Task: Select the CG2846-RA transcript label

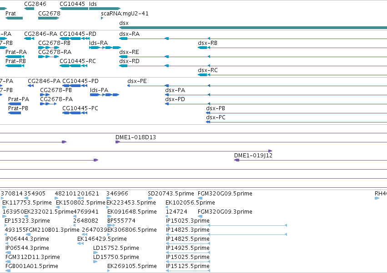Action: [41, 34]
